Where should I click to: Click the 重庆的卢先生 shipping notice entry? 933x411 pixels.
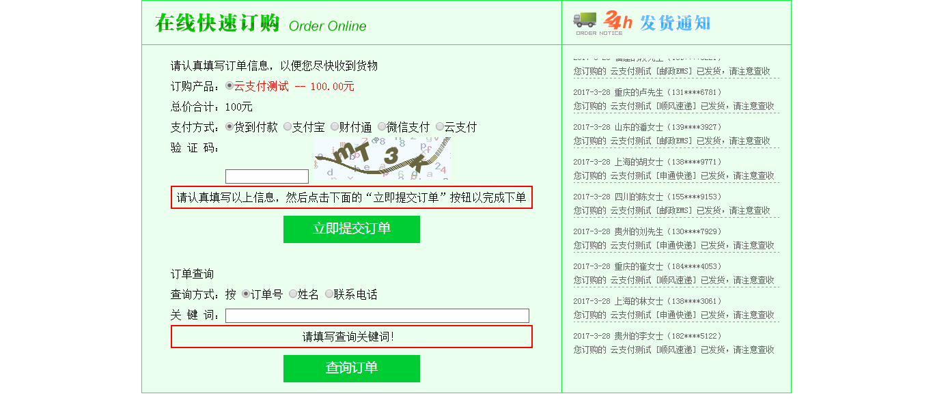pos(676,99)
